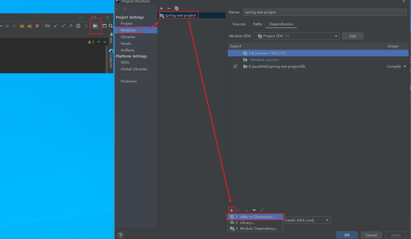Choose JARs or Directories menu item
This screenshot has height=239, width=411.
[255, 217]
